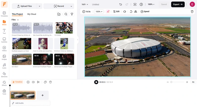The image size is (197, 107).
Task: Switch to My Cloud tab
Action: click(x=32, y=14)
